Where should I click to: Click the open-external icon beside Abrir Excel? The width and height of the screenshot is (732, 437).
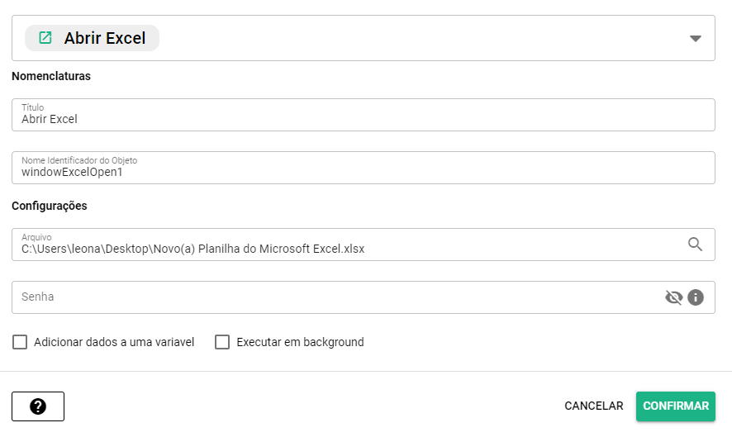(x=45, y=38)
